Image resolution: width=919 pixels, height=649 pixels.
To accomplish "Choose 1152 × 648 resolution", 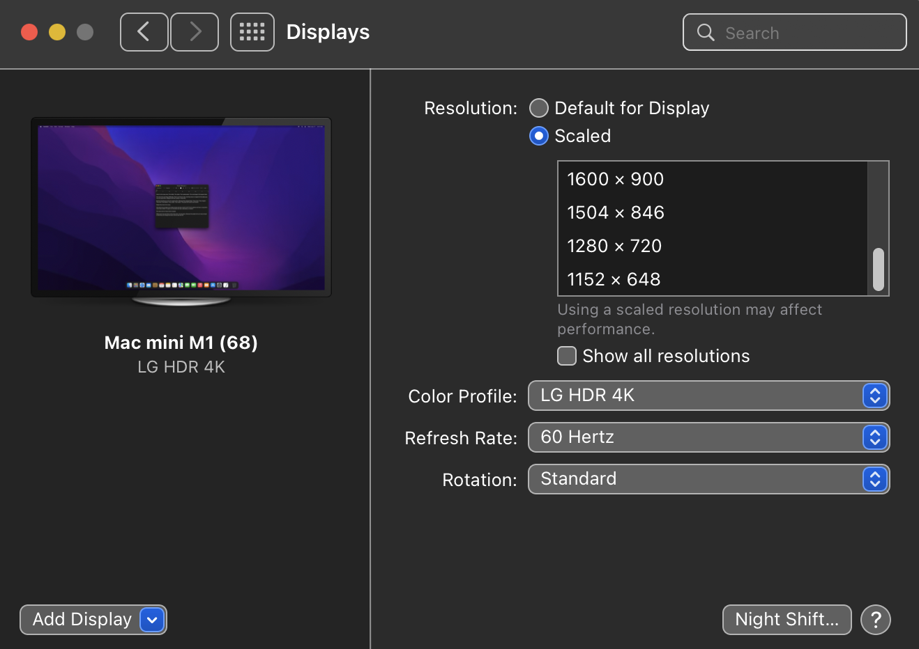I will click(x=713, y=279).
